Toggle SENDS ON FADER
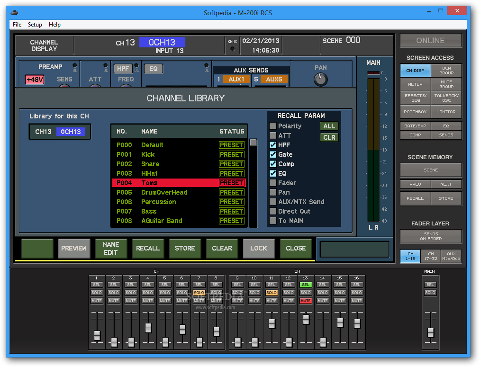 431,236
